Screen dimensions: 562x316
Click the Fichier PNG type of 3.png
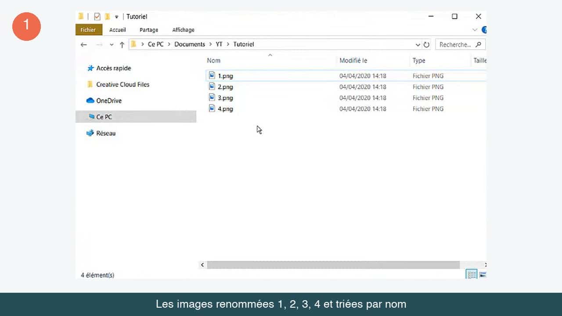tap(428, 98)
